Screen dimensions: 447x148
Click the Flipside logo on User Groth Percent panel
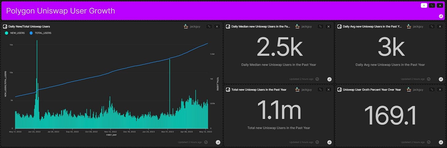point(340,90)
